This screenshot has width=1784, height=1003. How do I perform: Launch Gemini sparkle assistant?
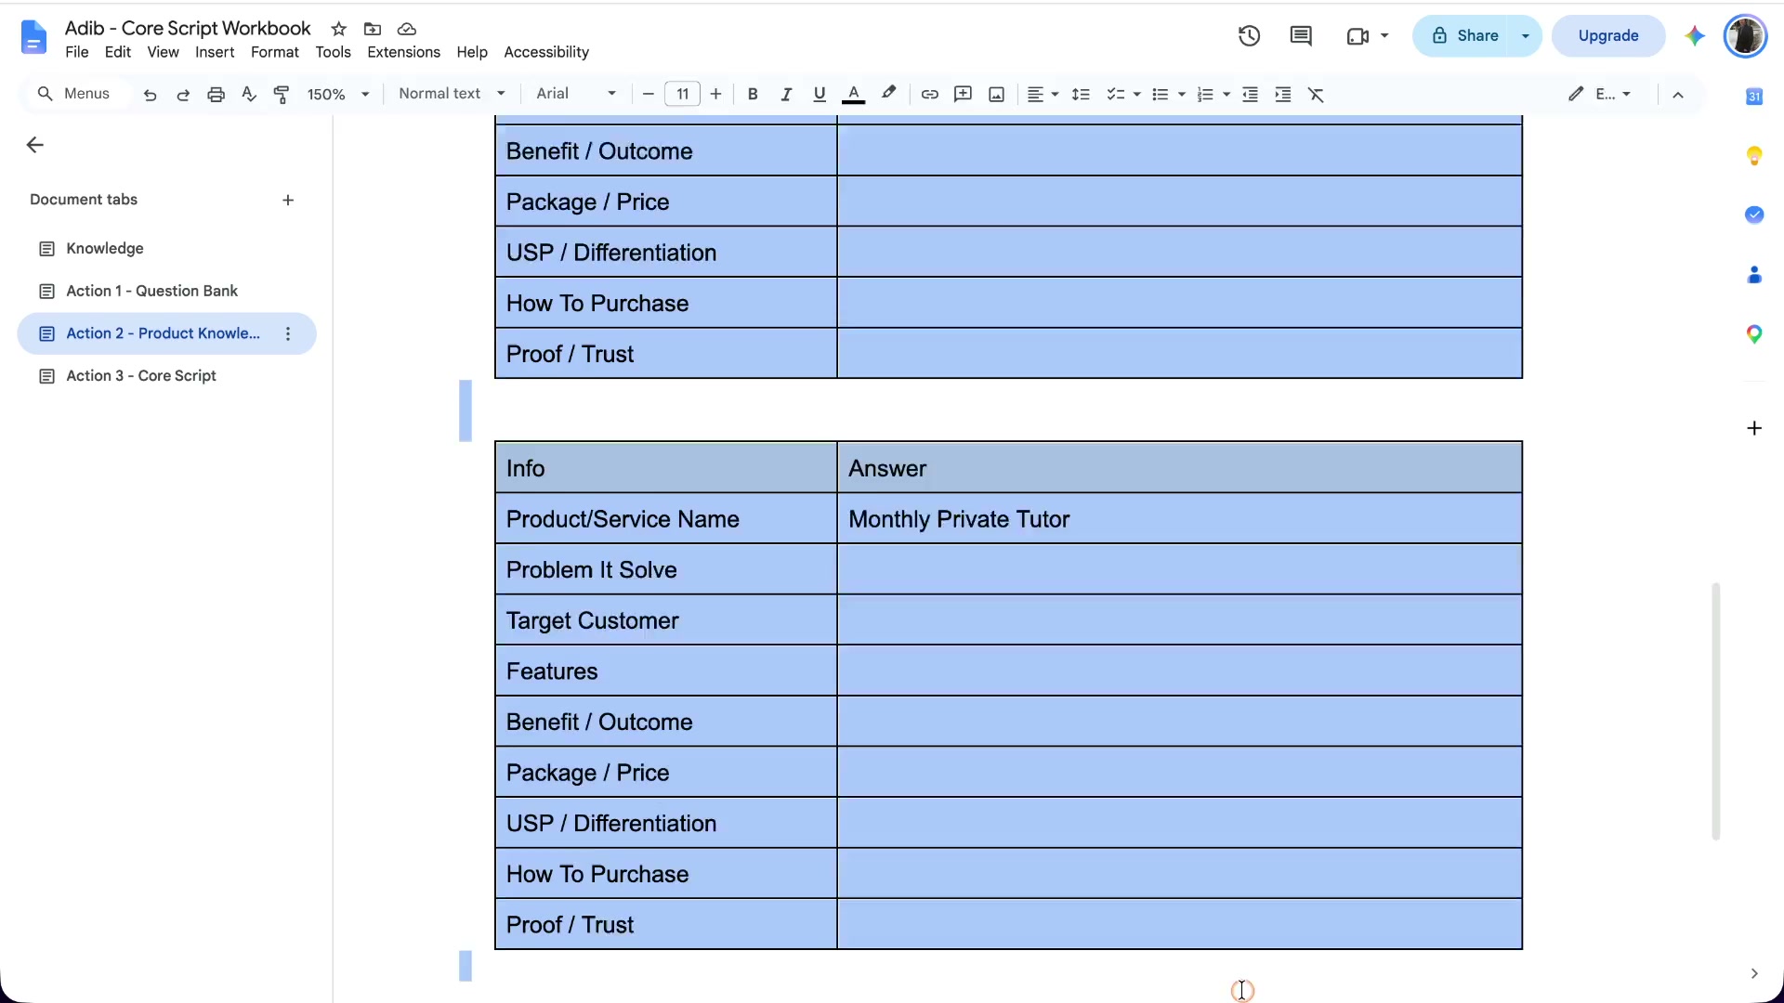[1695, 36]
